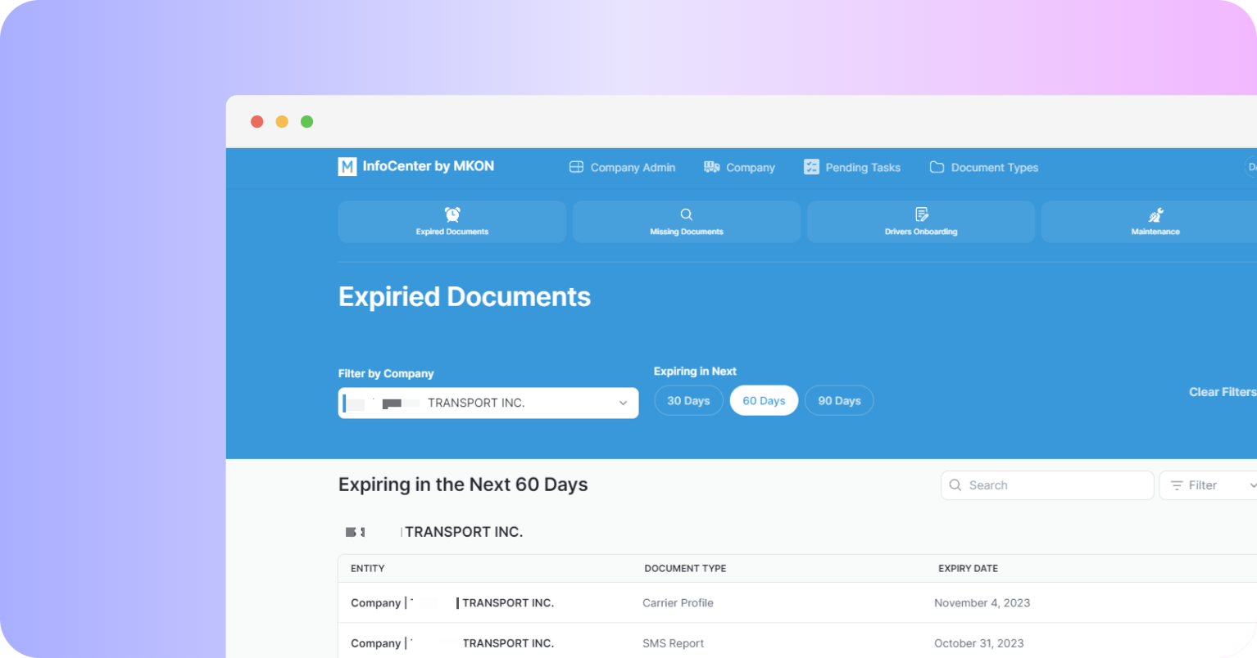Click the SMS Report document type cell
1257x658 pixels.
673,643
